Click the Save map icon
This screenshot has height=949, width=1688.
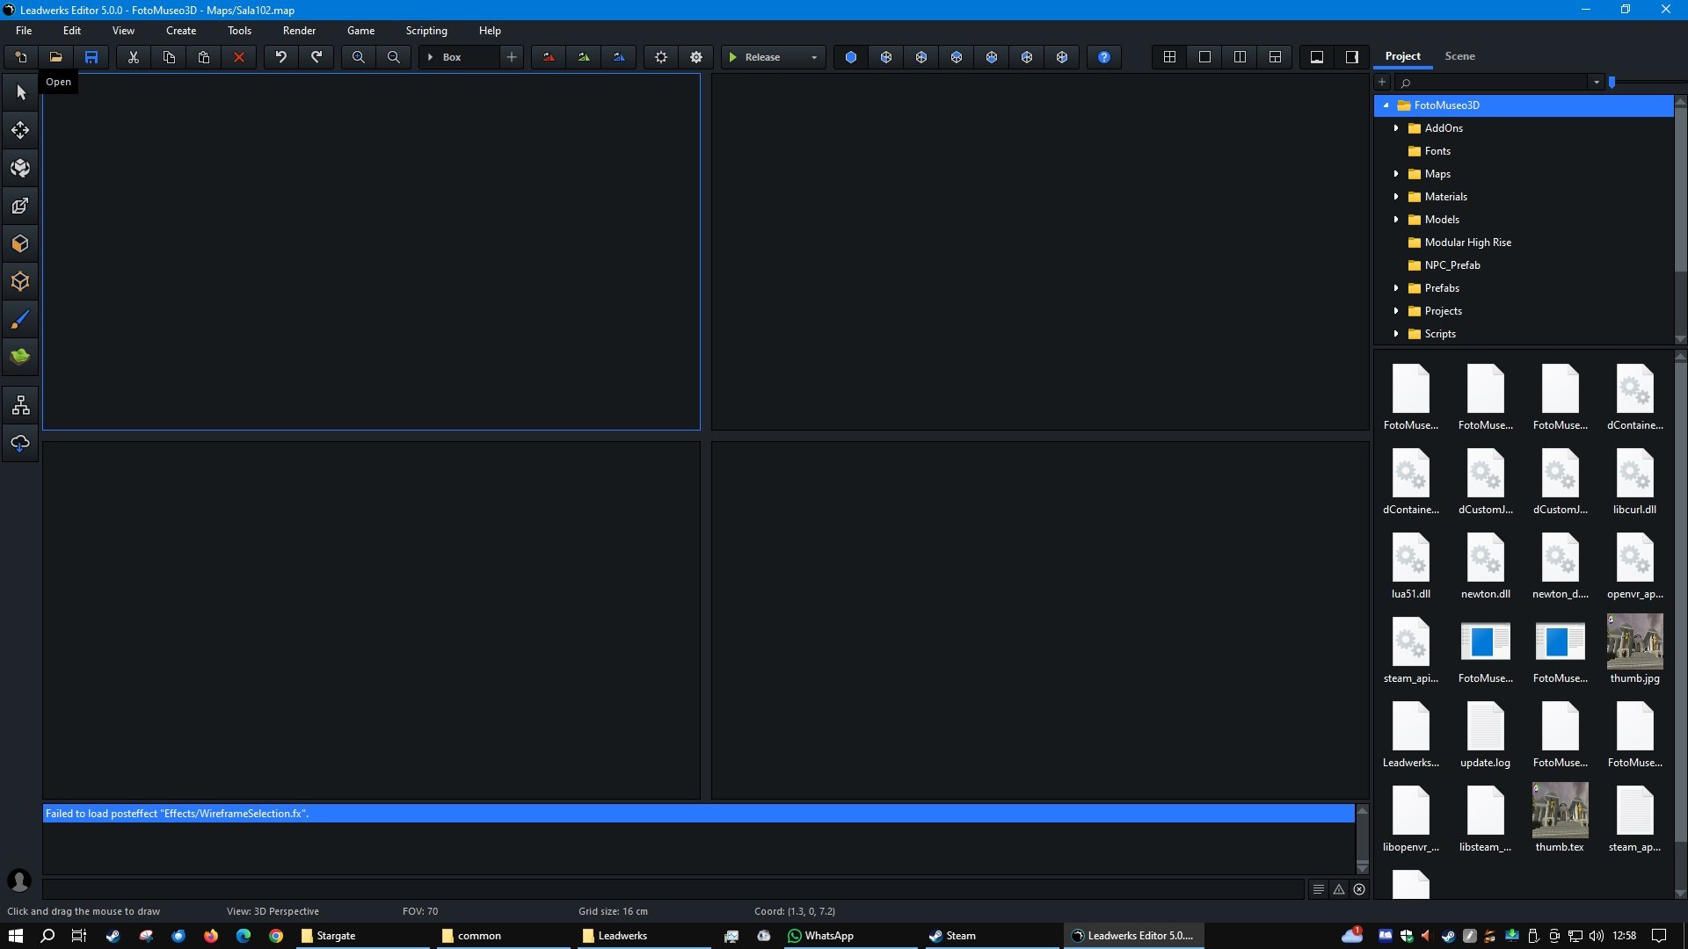91,57
